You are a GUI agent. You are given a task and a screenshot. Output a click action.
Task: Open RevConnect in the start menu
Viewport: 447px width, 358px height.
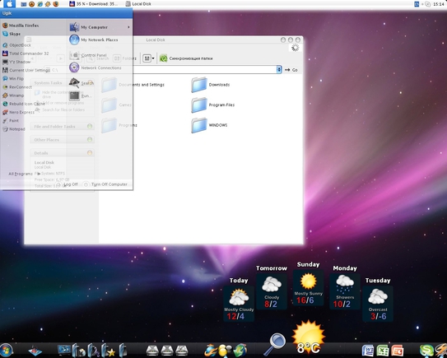coord(17,87)
